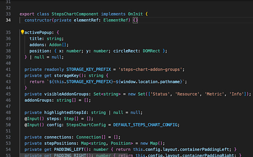Select the storageKey getter name
Screen dimensions: 253x157
click(x=66, y=76)
